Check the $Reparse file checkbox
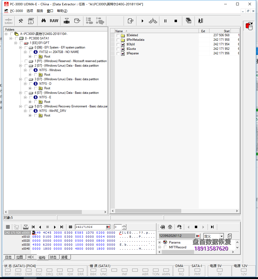 (x=118, y=53)
